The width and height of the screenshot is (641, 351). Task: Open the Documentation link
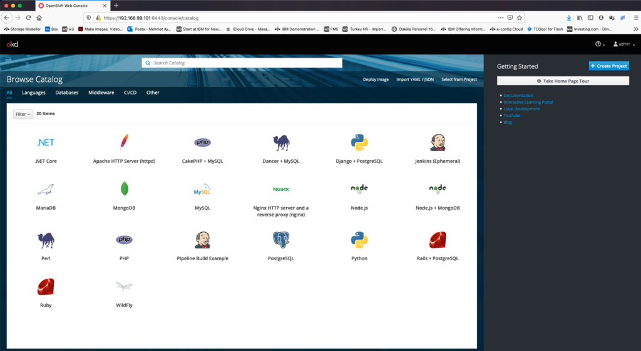coord(518,95)
